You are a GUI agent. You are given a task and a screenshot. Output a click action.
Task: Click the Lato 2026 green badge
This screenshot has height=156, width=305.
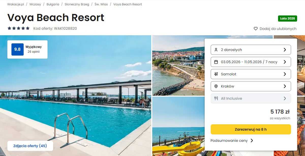[287, 19]
